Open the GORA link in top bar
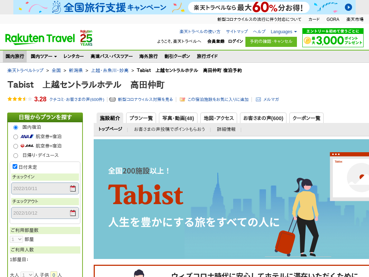369x277 pixels. coord(333,19)
